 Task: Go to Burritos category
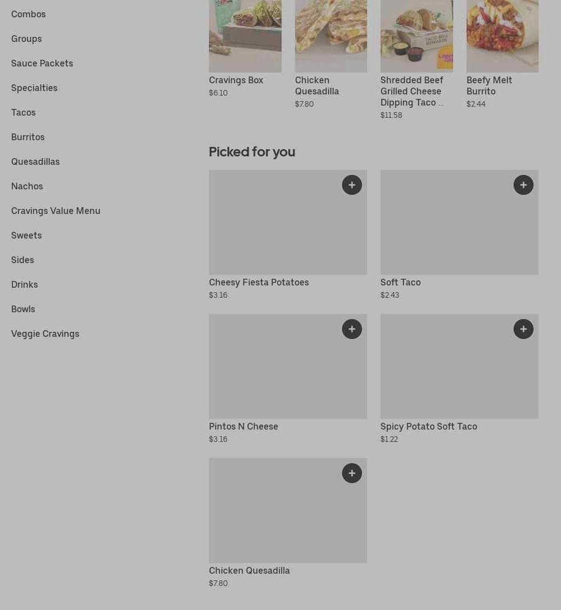pos(28,137)
